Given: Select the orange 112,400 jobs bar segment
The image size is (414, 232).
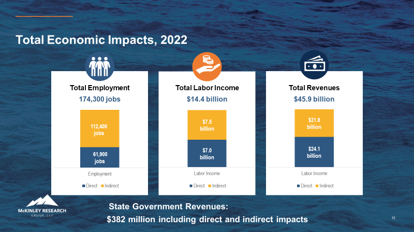Looking at the screenshot, I should click(x=99, y=128).
